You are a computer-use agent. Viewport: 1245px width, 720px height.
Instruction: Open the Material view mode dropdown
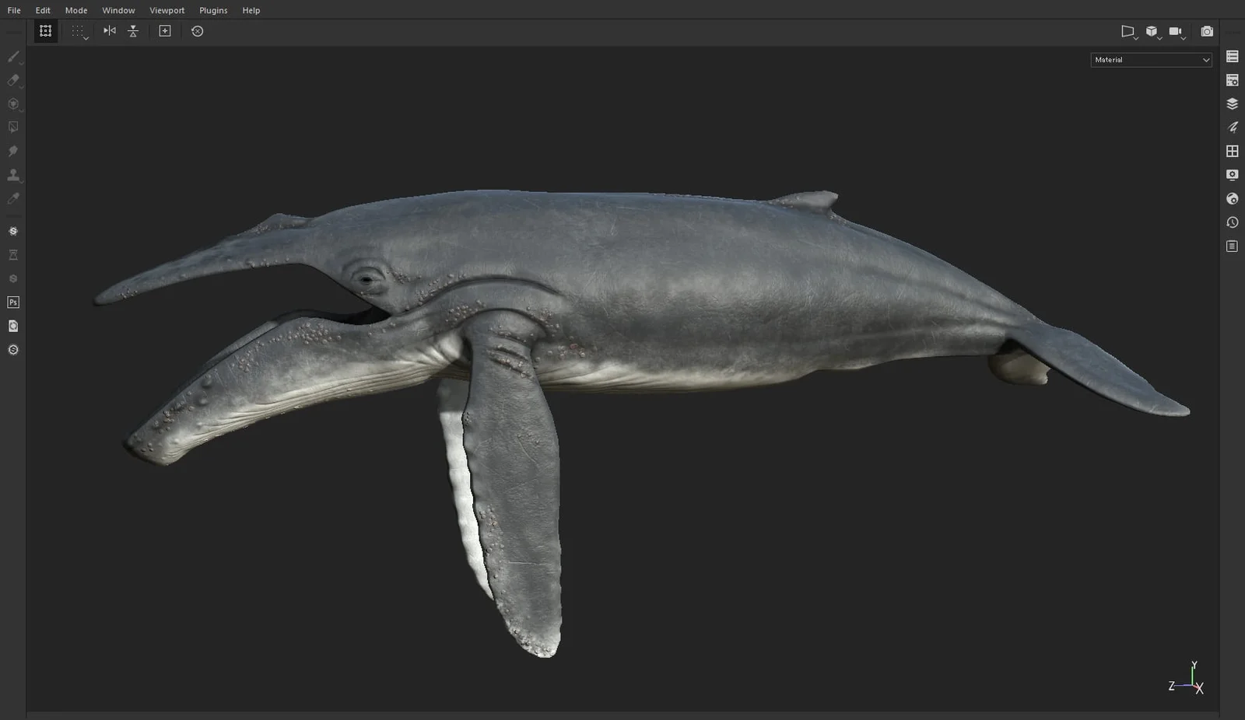coord(1150,60)
